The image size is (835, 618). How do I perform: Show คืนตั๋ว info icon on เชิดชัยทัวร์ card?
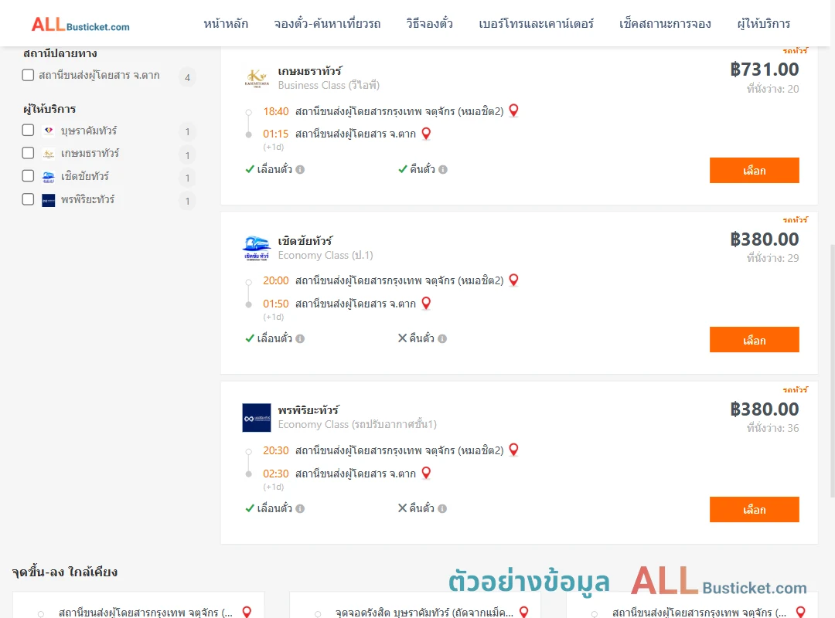tap(442, 338)
